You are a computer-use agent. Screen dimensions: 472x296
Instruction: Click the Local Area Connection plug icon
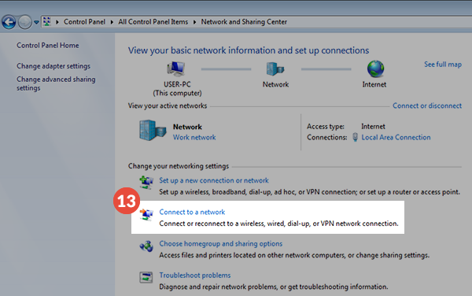point(356,137)
